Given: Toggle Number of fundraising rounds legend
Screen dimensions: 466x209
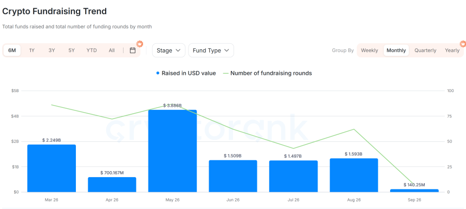Looking at the screenshot, I should 268,73.
